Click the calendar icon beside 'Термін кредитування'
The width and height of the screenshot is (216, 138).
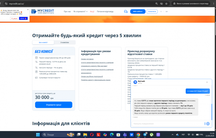(x=36, y=58)
